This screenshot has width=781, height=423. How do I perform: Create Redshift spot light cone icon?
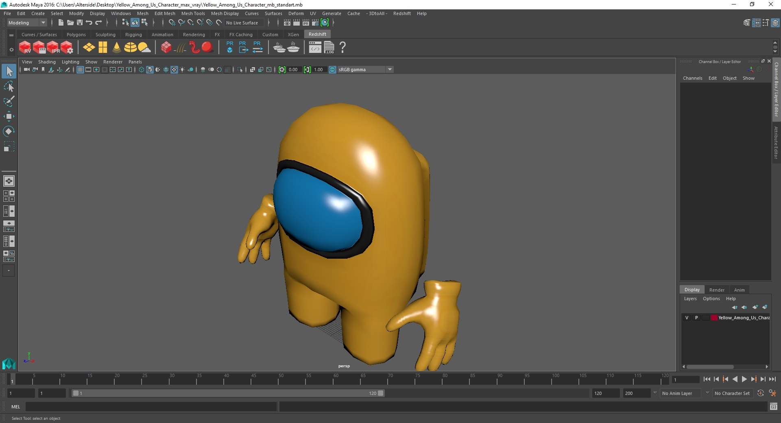(x=117, y=48)
